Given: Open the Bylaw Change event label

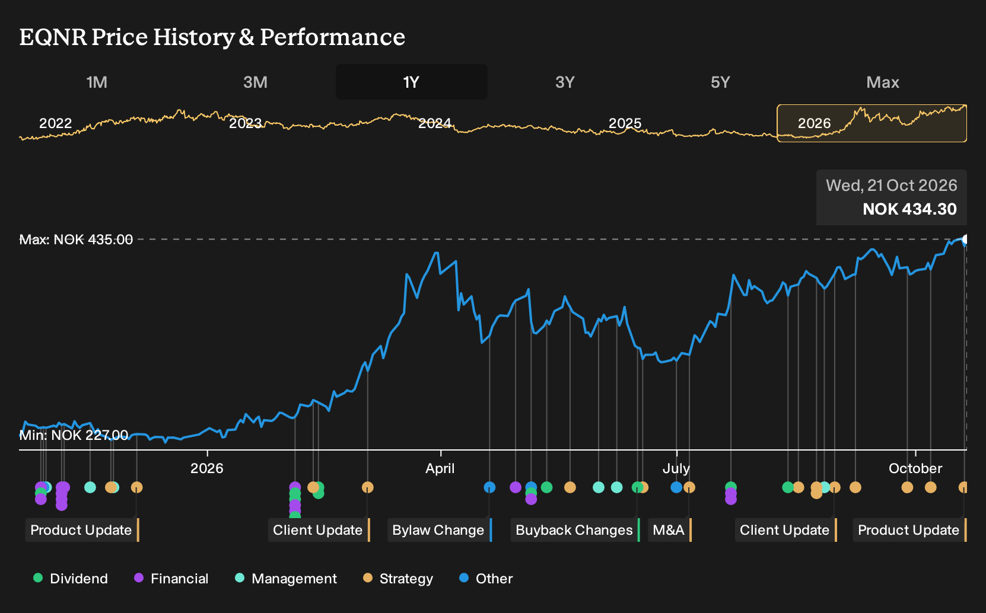Looking at the screenshot, I should [x=440, y=530].
